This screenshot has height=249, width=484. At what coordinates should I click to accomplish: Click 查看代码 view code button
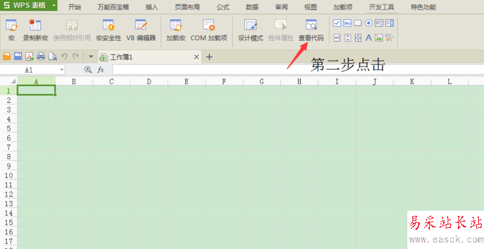coord(311,30)
